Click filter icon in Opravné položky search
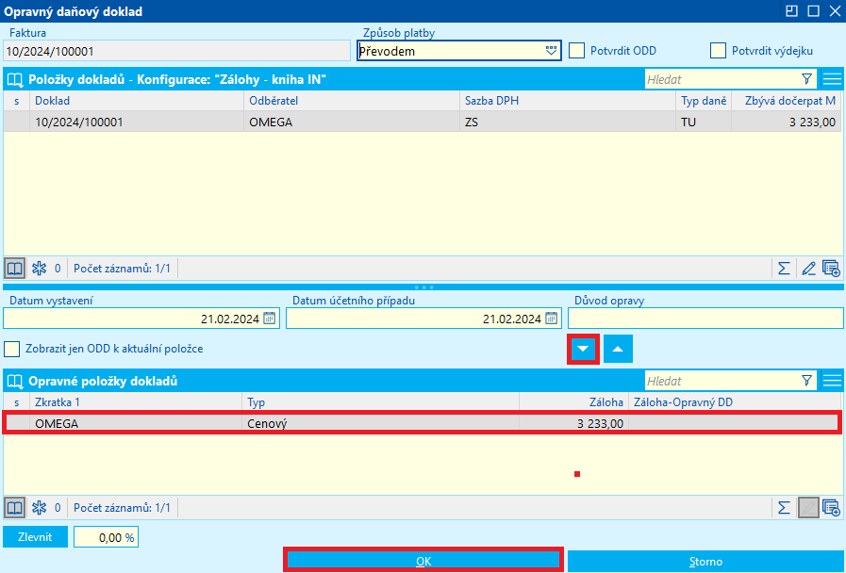Image resolution: width=846 pixels, height=573 pixels. pyautogui.click(x=806, y=381)
